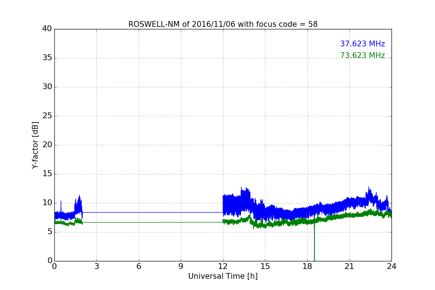Select the 37.623 MHz legend label

[362, 44]
